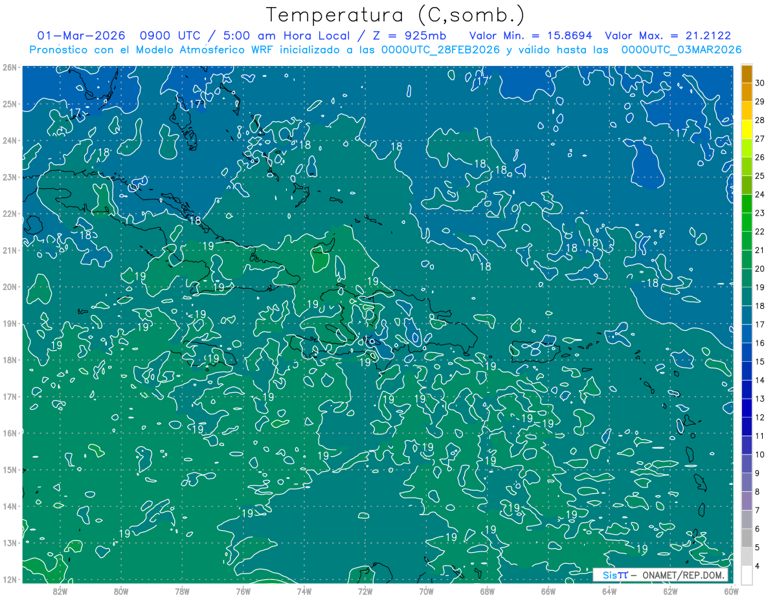Click the color bar label "20"
This screenshot has width=777, height=600.
(760, 269)
